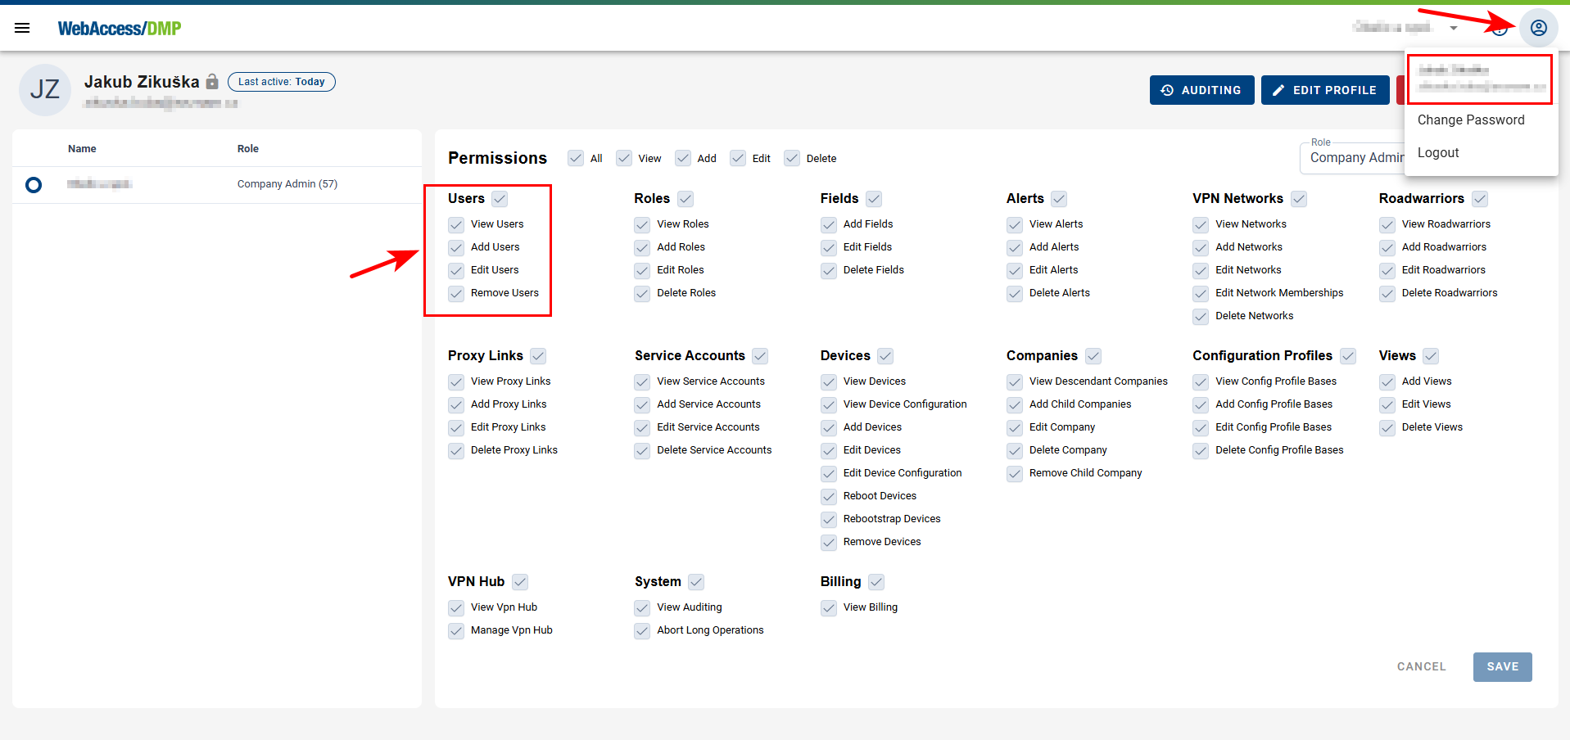This screenshot has height=740, width=1570.
Task: Open the hamburger navigation menu
Action: pos(22,27)
